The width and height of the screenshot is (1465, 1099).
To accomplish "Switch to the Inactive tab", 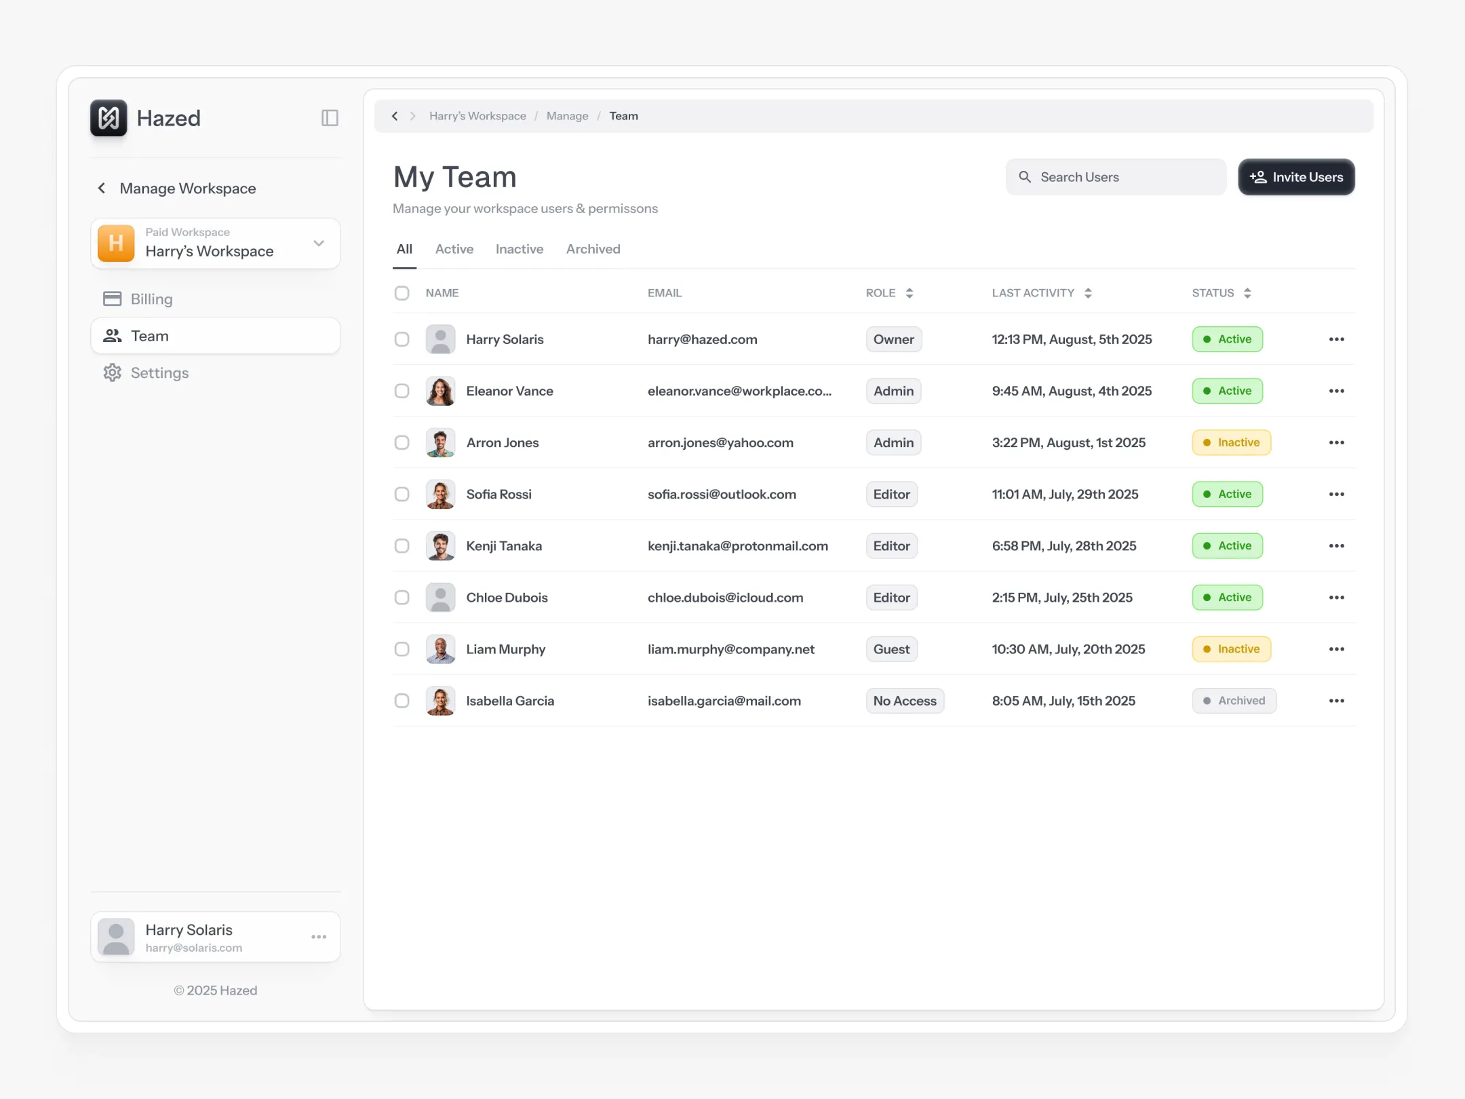I will [x=519, y=249].
